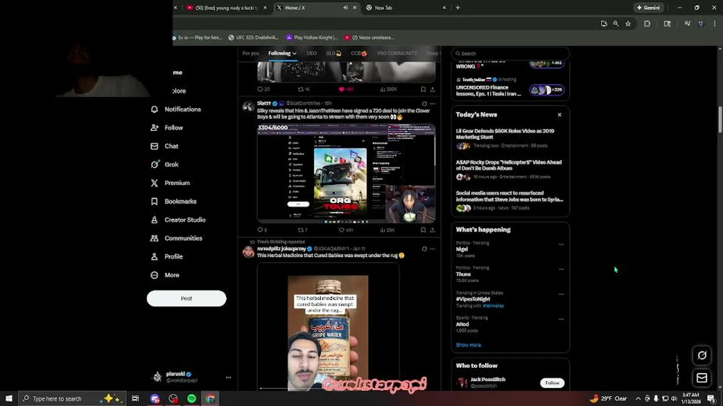Screen dimensions: 723x406
Task: Open options for Nigel trend
Action: click(x=561, y=244)
